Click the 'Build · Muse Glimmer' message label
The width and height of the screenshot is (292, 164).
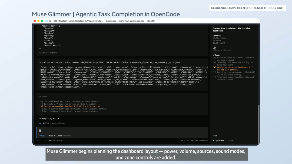tap(54, 124)
